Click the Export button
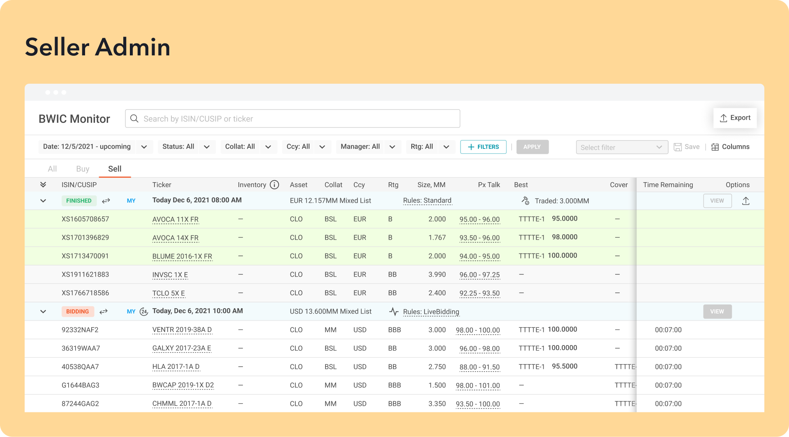The height and width of the screenshot is (437, 789). (x=735, y=118)
